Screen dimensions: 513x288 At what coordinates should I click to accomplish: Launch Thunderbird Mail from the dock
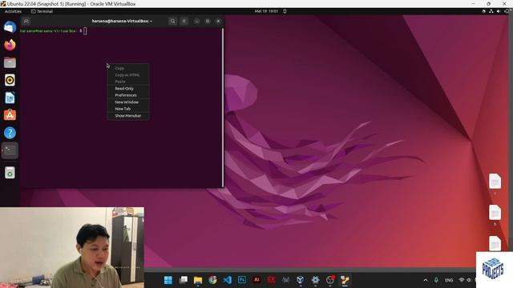pos(10,27)
